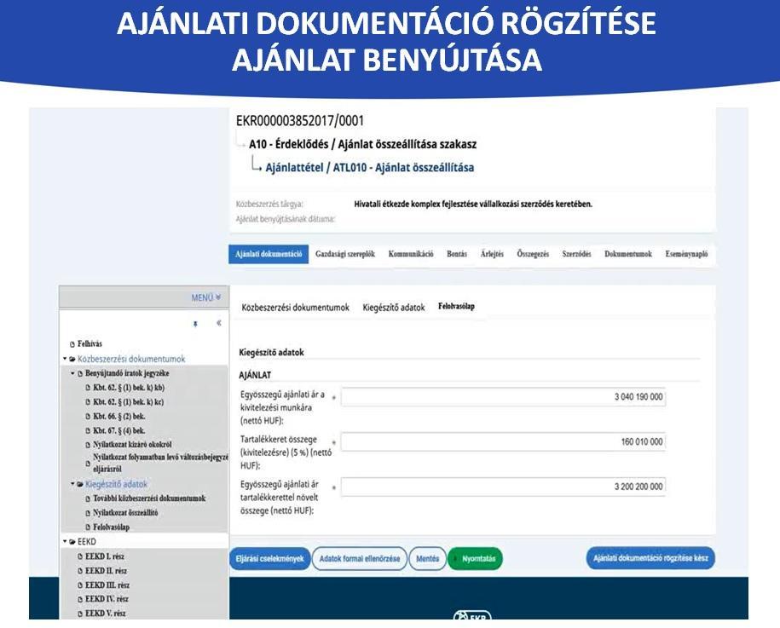Select the Közbeszerzési dokumentumok sub-tab

[x=296, y=308]
